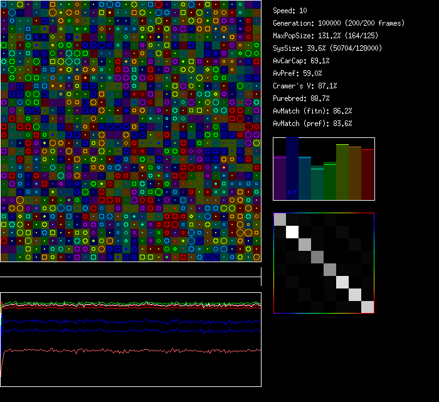Click the Speed: 10 readout
Image resolution: width=439 pixels, height=402 pixels.
coord(290,11)
